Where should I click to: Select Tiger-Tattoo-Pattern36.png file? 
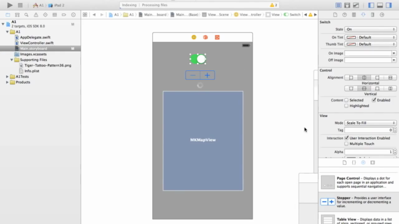tap(48, 65)
